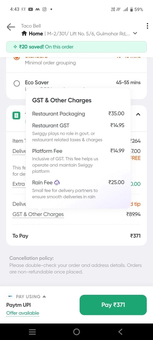Tap the back arrow icon
This screenshot has height=340, width=153.
pyautogui.click(x=11, y=27)
